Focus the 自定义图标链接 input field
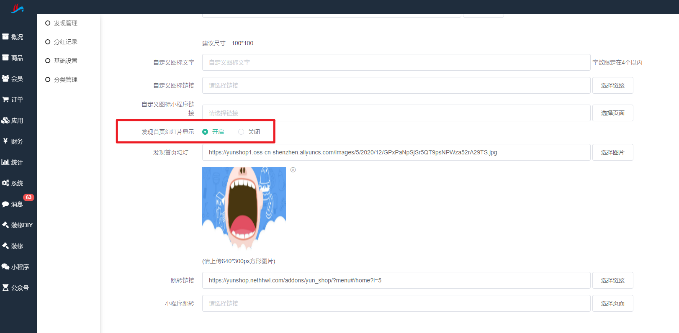679x333 pixels. click(x=396, y=85)
